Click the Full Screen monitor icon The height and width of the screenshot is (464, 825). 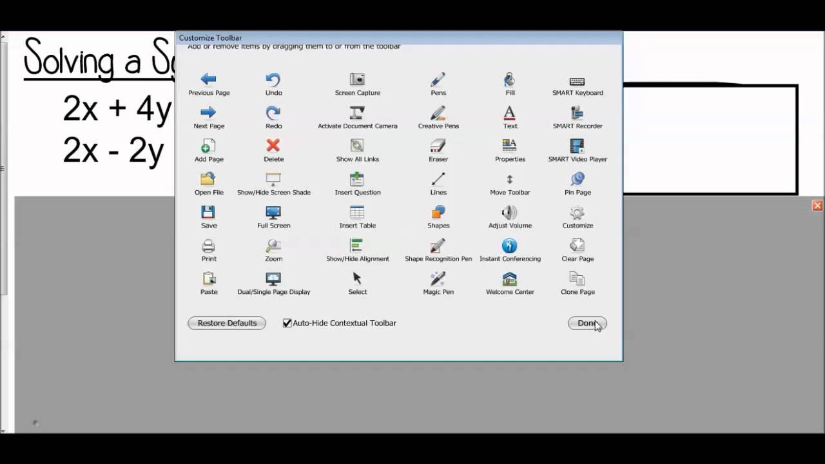pos(273,212)
